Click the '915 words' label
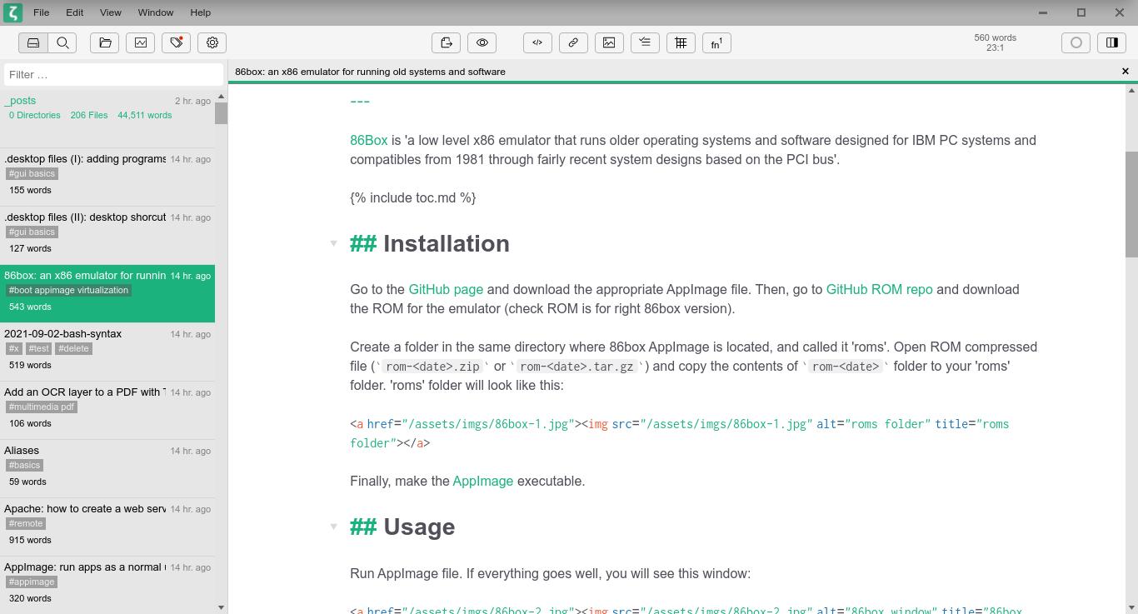Image resolution: width=1138 pixels, height=614 pixels. pyautogui.click(x=30, y=541)
